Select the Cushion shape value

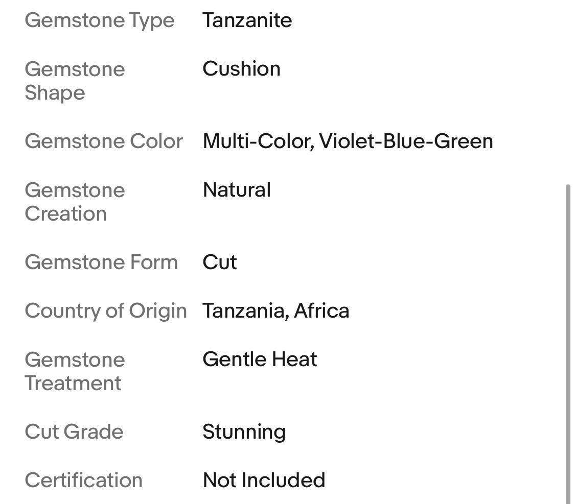point(241,69)
